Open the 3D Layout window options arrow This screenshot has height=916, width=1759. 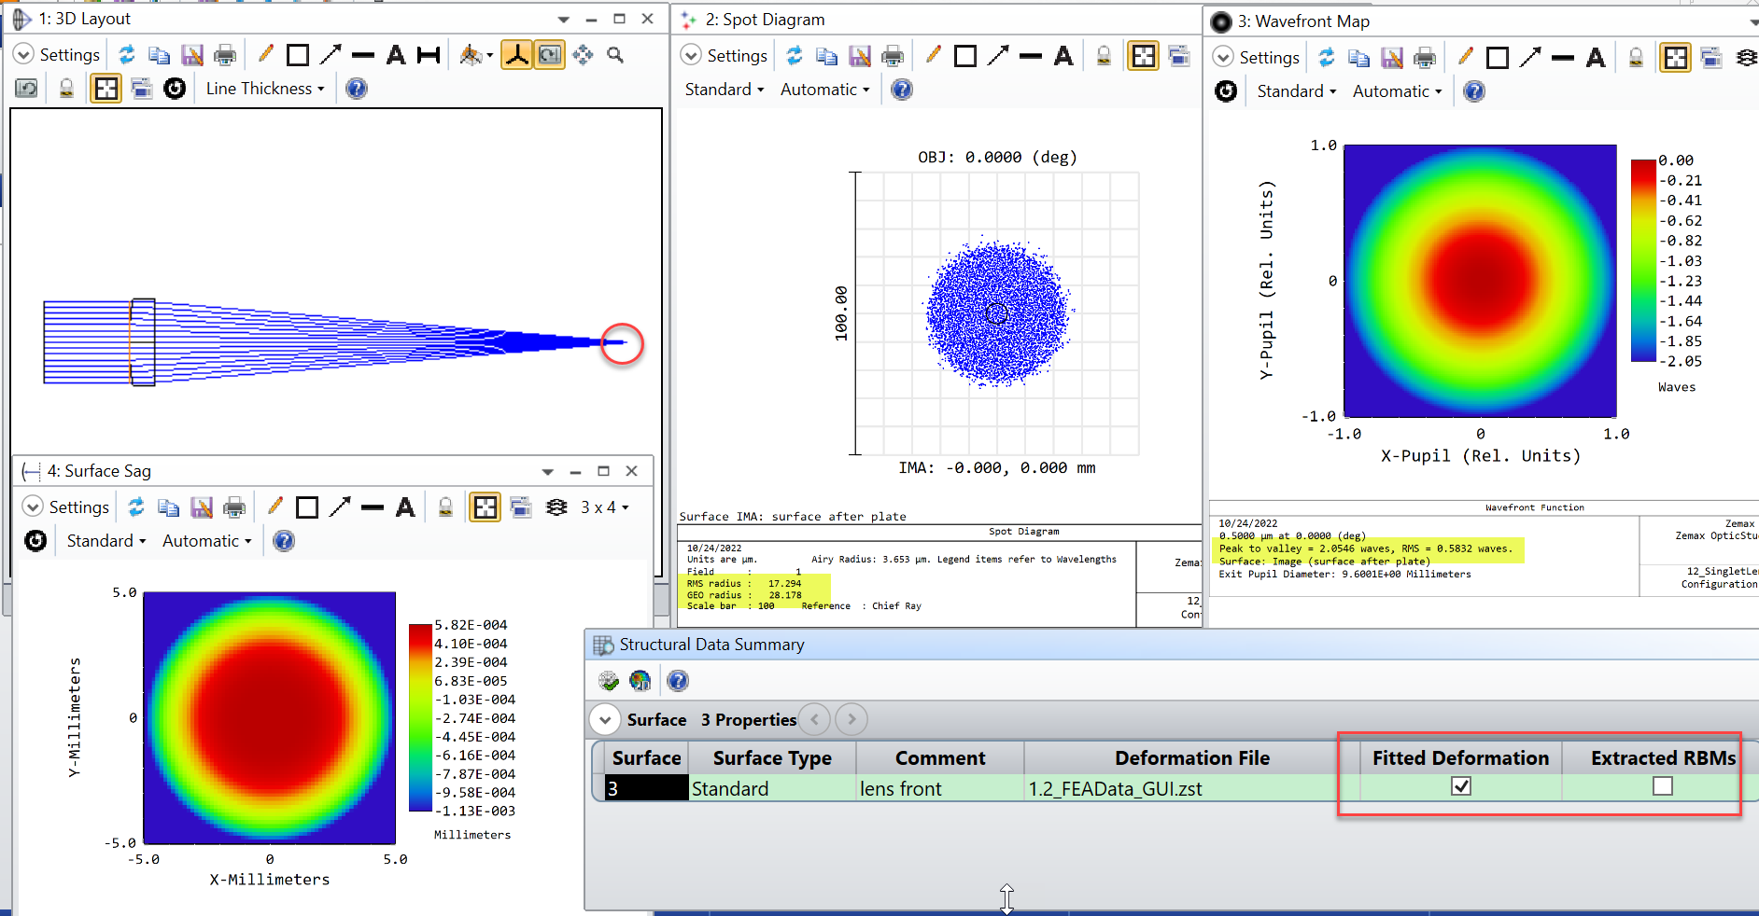pyautogui.click(x=563, y=20)
